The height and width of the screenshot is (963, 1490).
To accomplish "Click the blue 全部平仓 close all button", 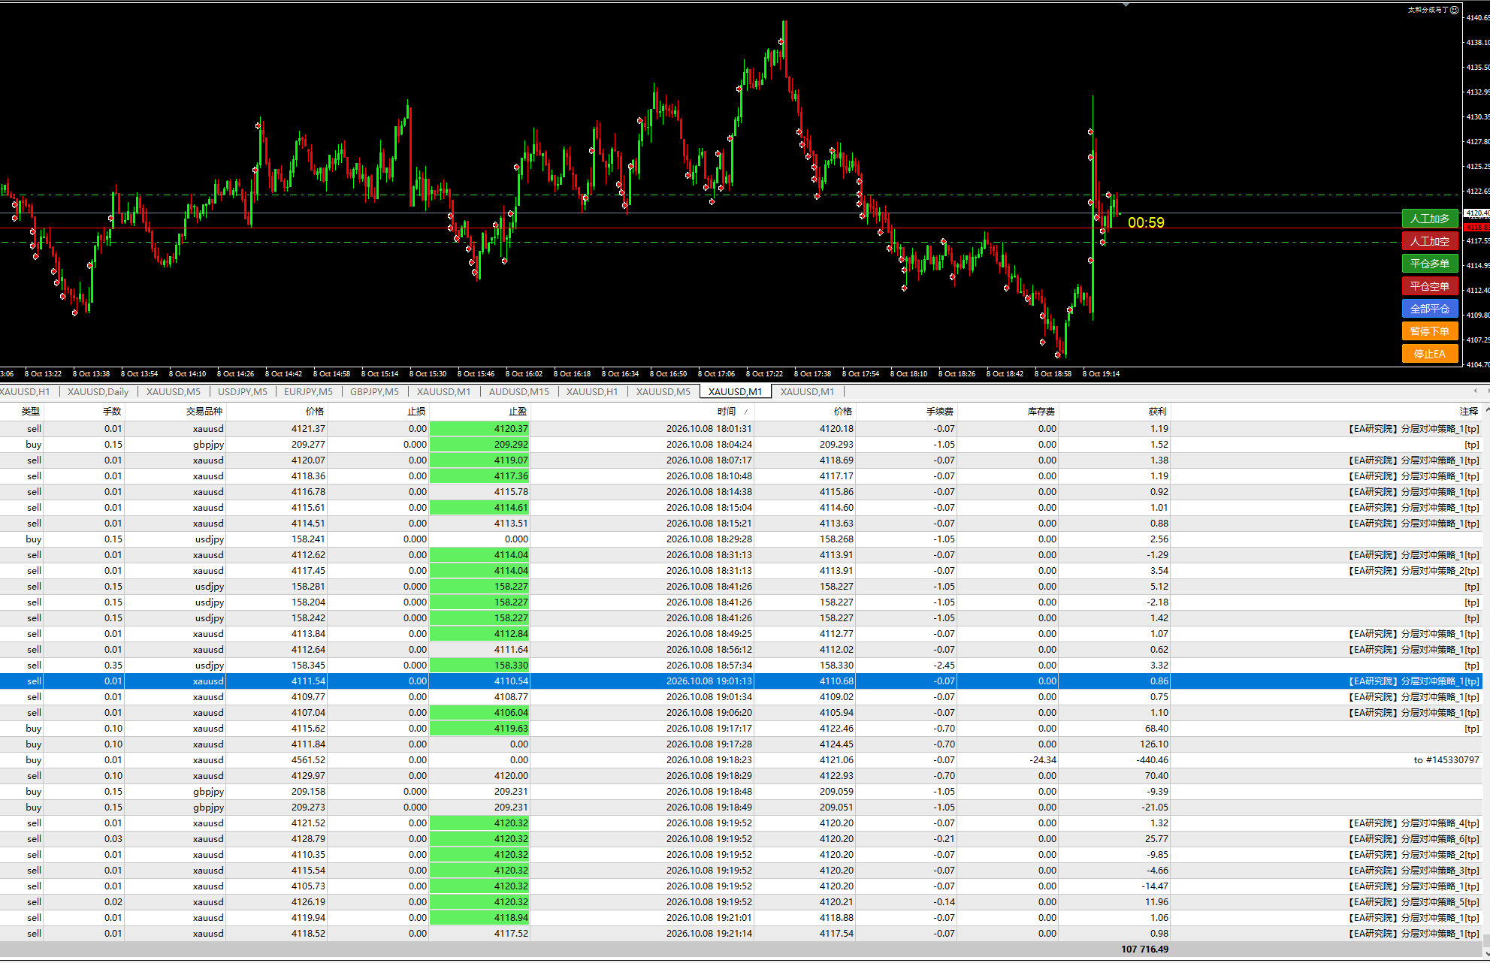I will point(1430,309).
